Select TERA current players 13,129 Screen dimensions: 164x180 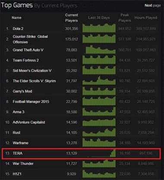click(x=72, y=153)
